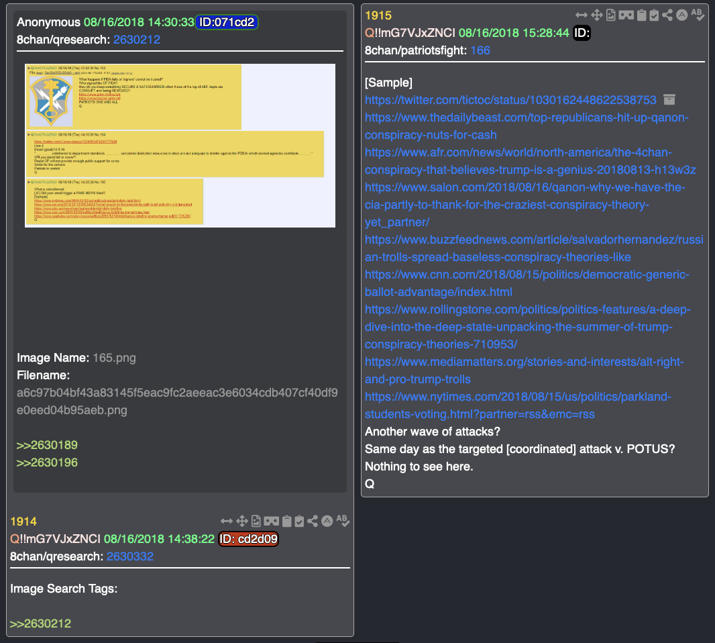Click four-way move arrows icon in post 1914

(x=241, y=521)
